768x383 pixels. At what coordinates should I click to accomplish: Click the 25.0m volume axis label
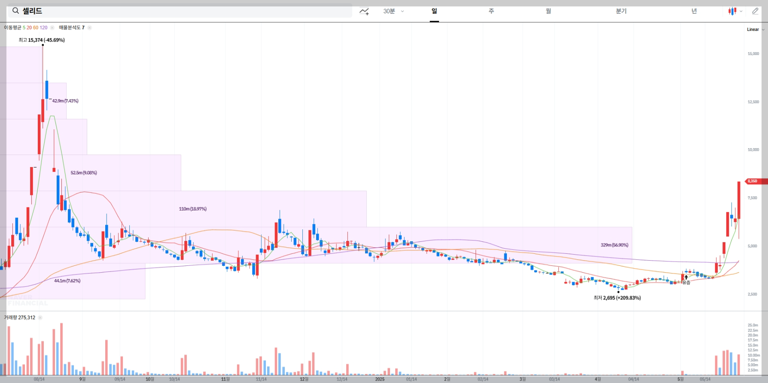tap(753, 325)
